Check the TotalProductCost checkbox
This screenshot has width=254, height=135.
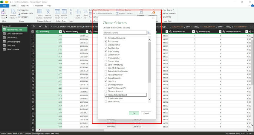[106, 98]
